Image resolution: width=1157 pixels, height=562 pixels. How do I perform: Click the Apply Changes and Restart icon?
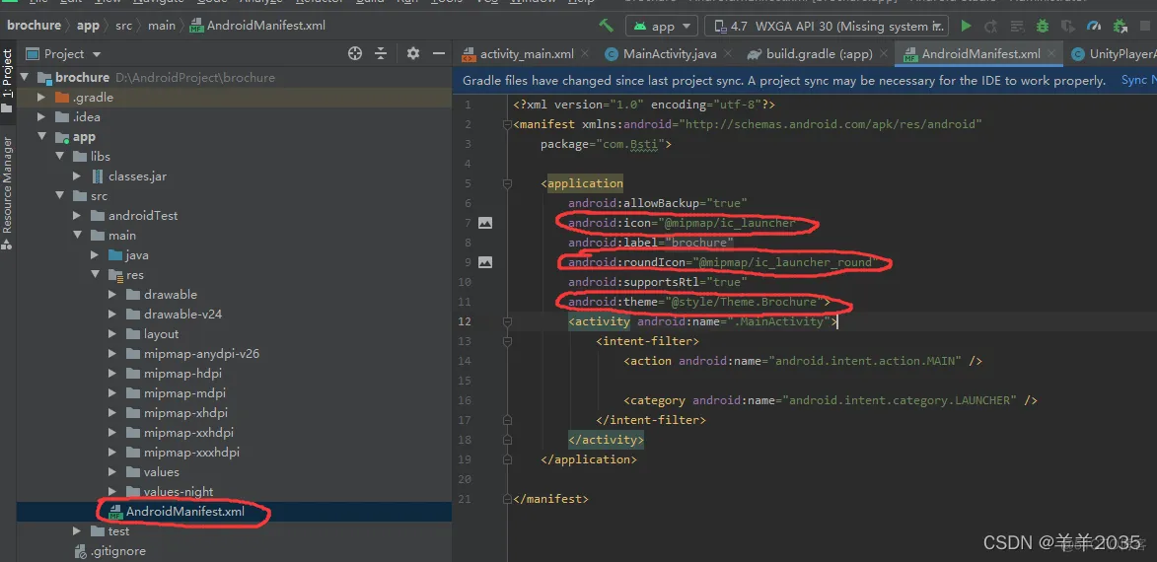(991, 26)
